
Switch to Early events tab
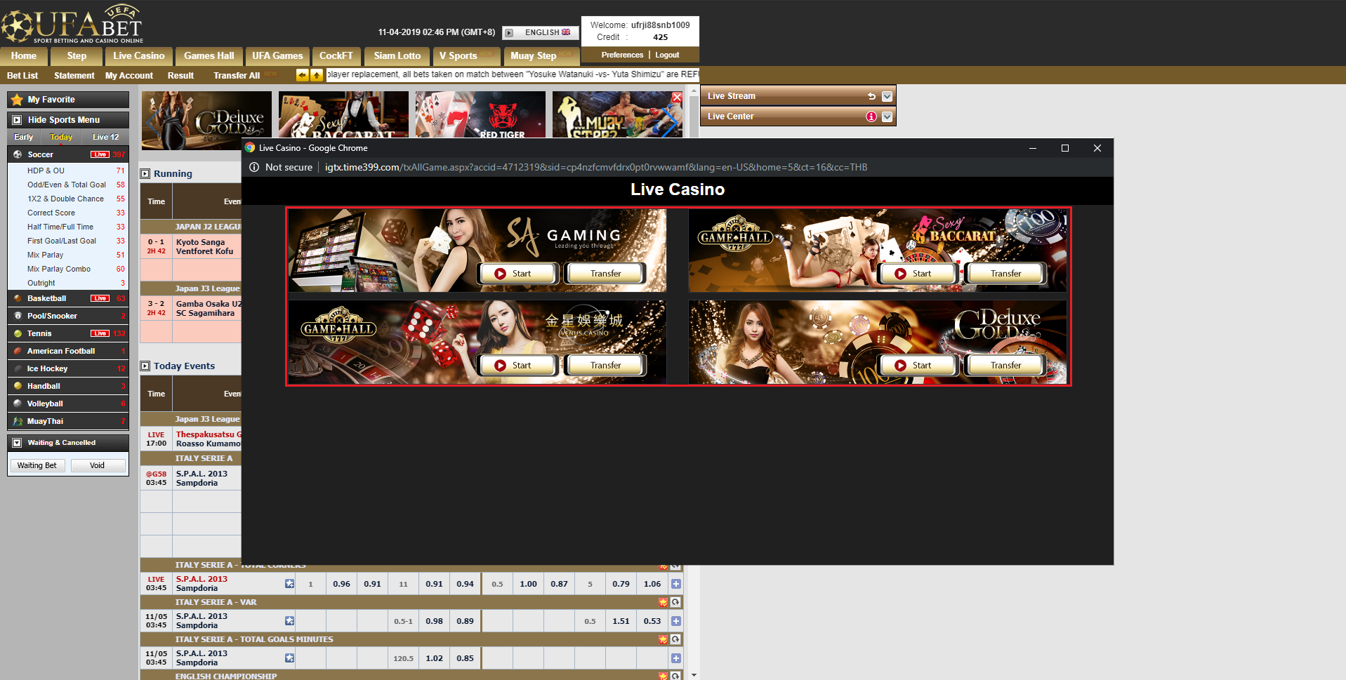23,138
